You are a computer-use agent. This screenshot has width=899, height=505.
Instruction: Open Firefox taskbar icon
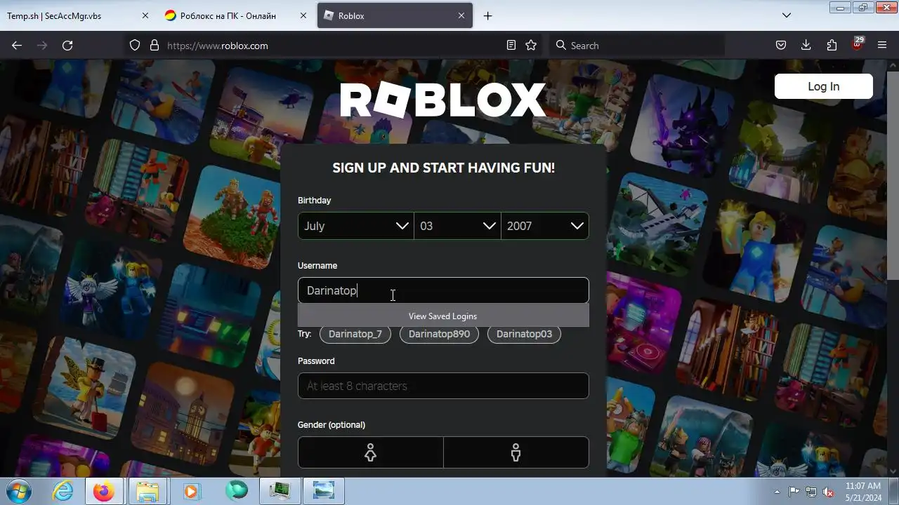click(x=103, y=491)
